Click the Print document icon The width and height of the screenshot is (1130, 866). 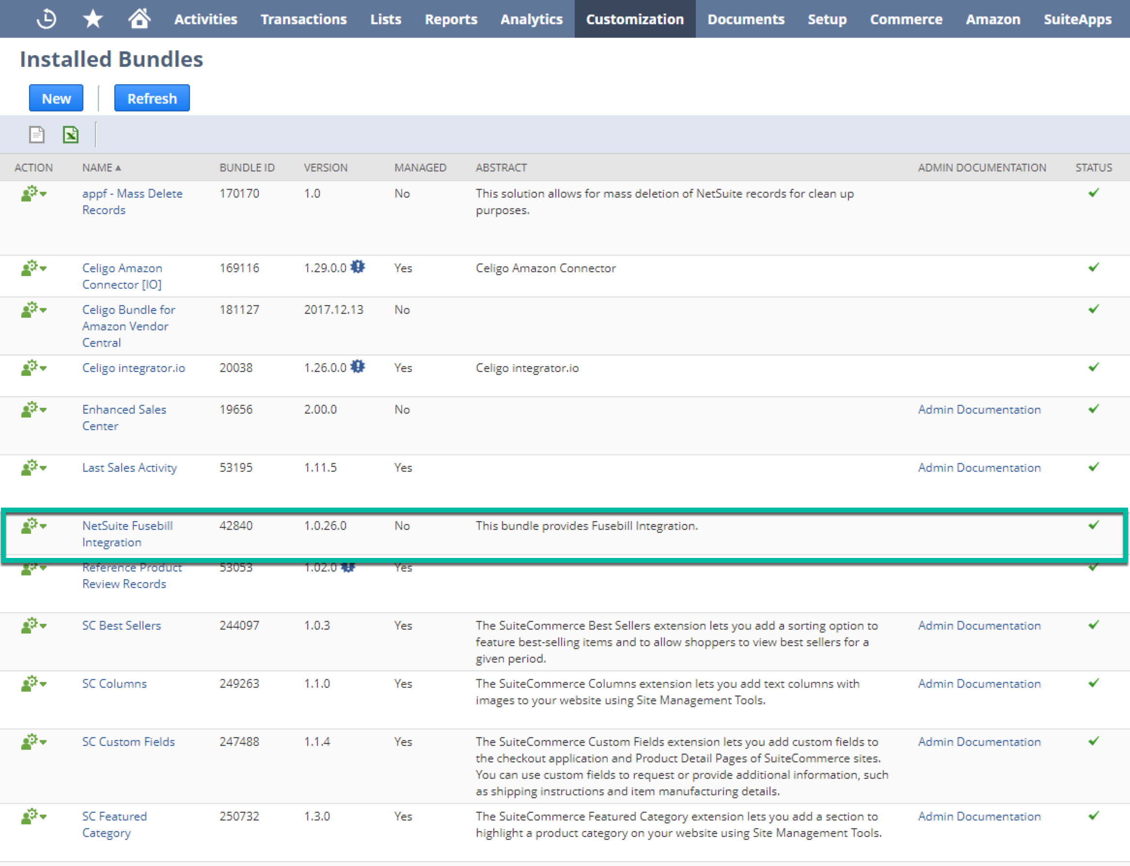(x=37, y=135)
